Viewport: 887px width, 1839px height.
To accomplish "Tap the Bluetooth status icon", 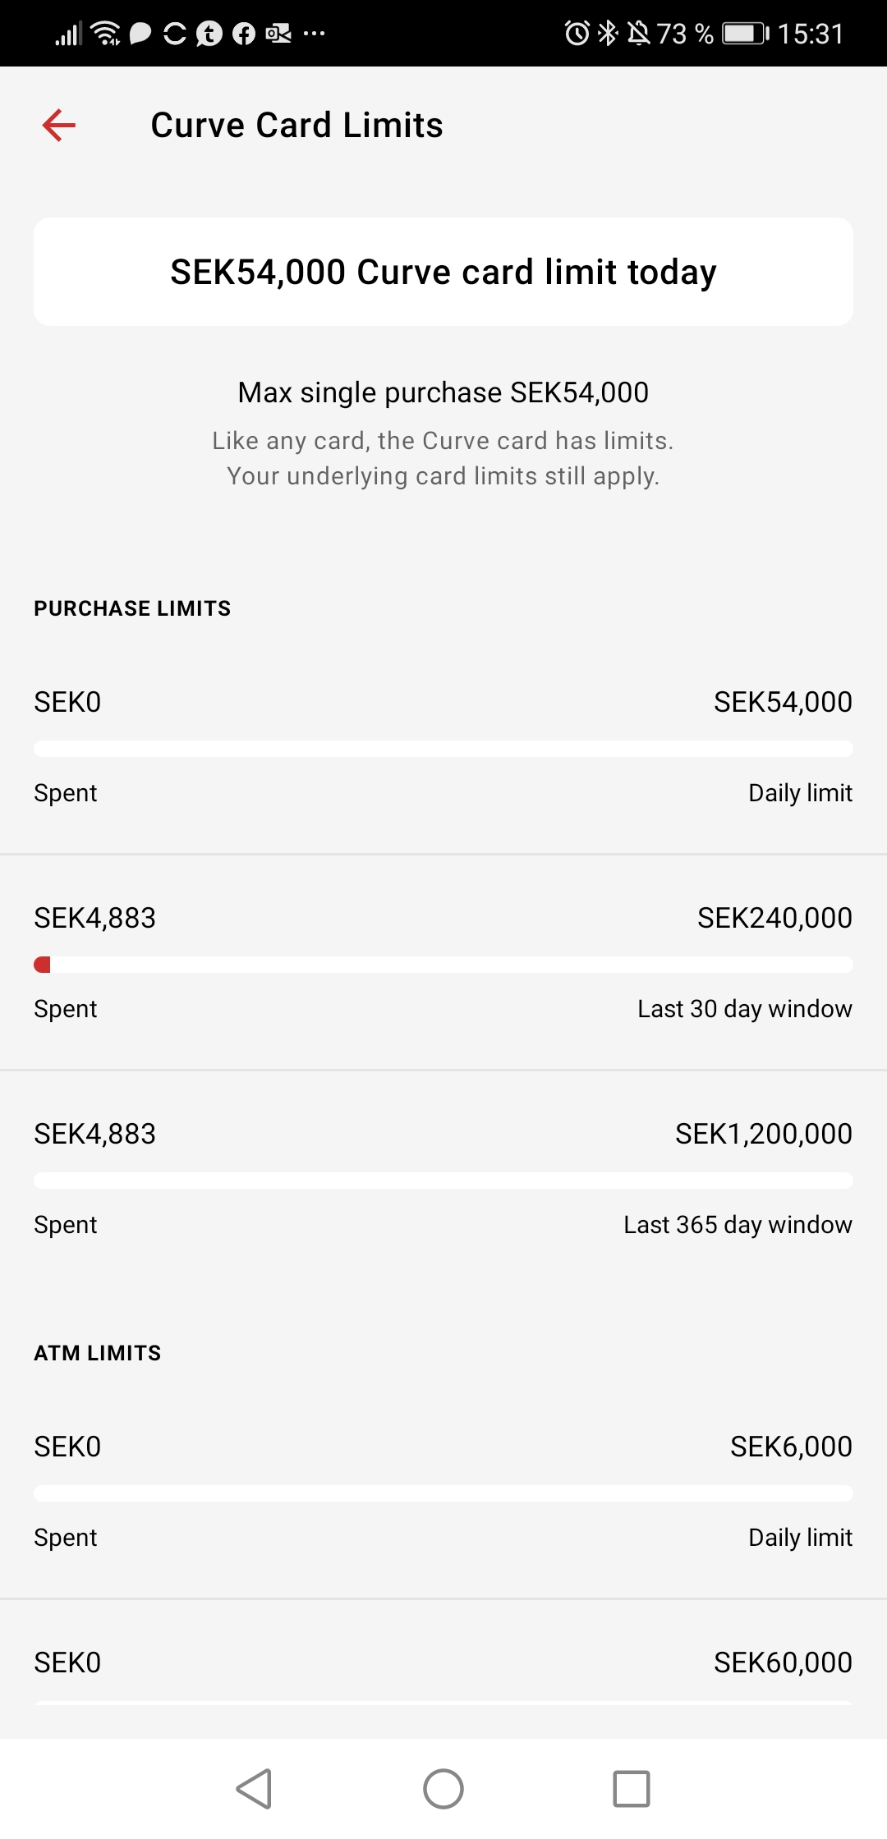I will pyautogui.click(x=608, y=34).
